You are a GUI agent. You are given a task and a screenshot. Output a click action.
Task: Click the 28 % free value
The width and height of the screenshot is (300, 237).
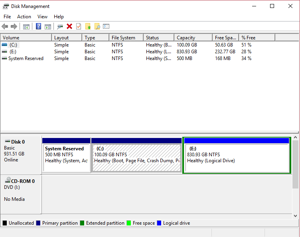[x=246, y=52]
